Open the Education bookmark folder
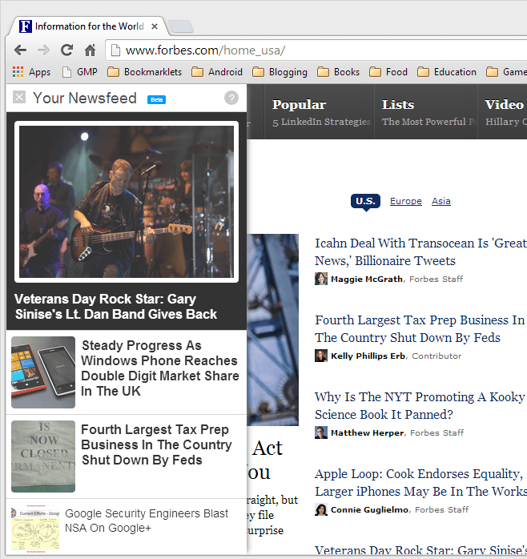Viewport: 527px width, 559px height. point(446,72)
